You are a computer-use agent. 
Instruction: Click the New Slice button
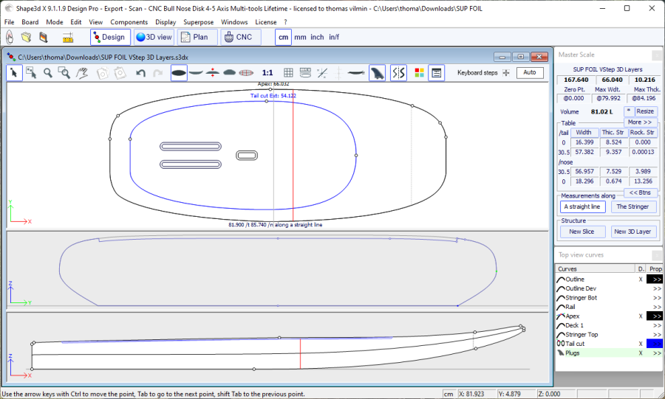[x=582, y=232]
